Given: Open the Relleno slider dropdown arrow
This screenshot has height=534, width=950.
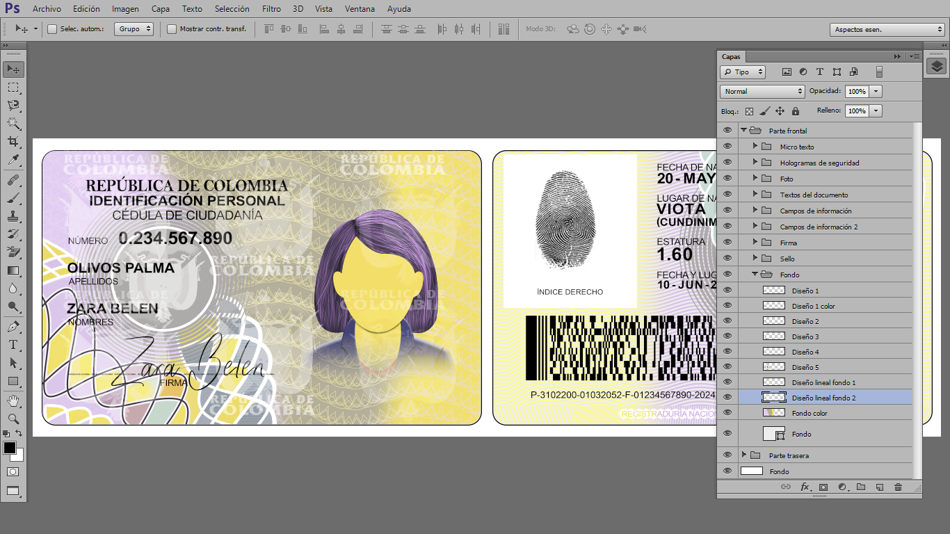Looking at the screenshot, I should tap(876, 111).
